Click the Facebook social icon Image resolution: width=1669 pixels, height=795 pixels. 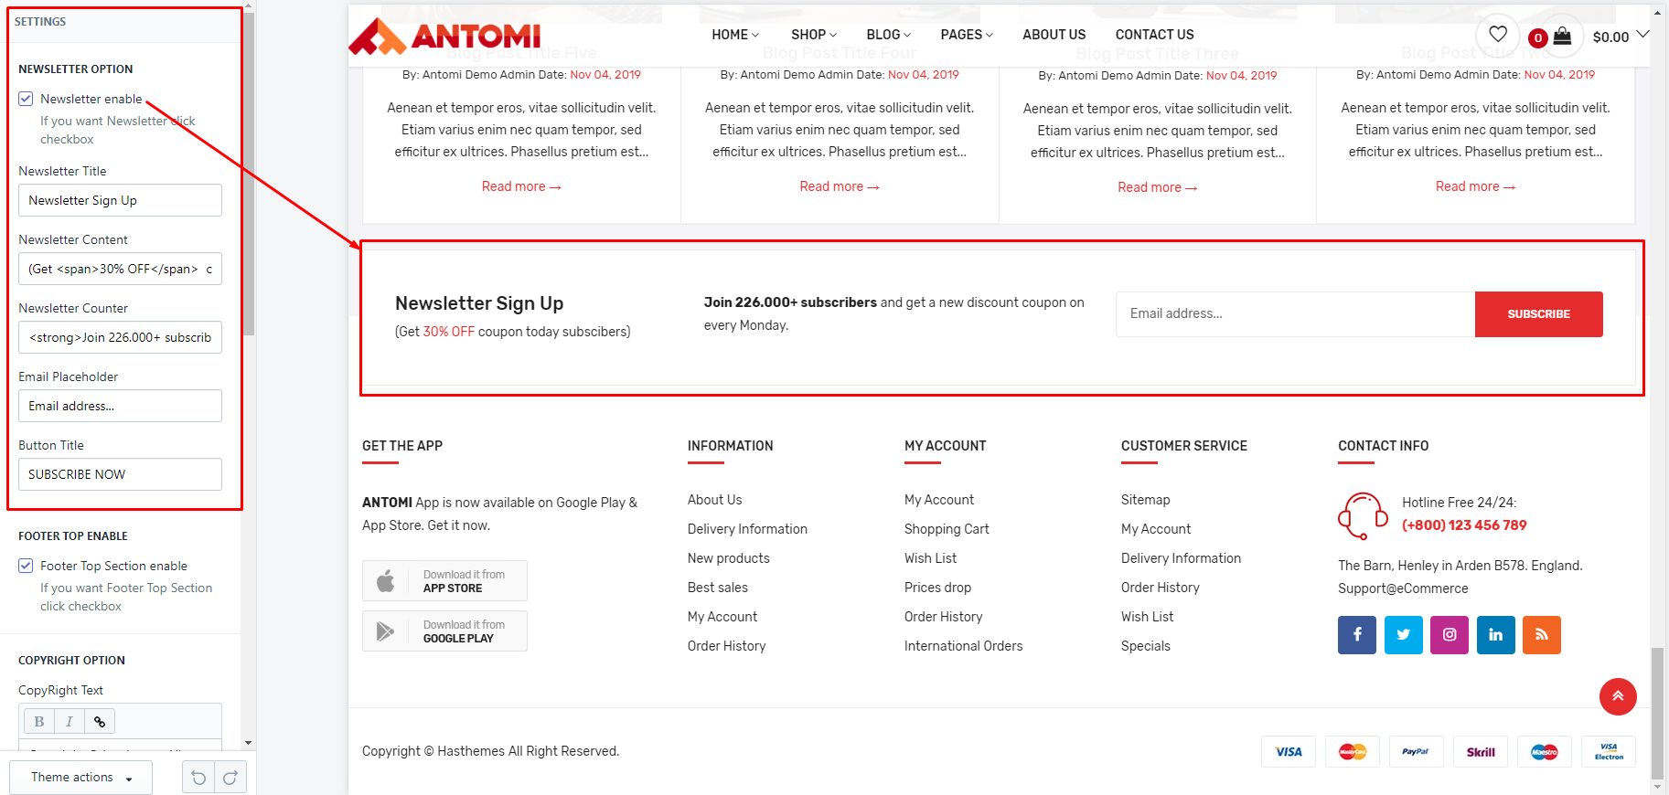coord(1357,634)
